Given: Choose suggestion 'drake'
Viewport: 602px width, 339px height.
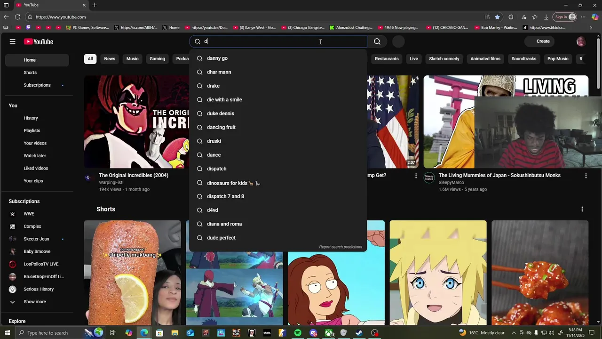Looking at the screenshot, I should [277, 86].
